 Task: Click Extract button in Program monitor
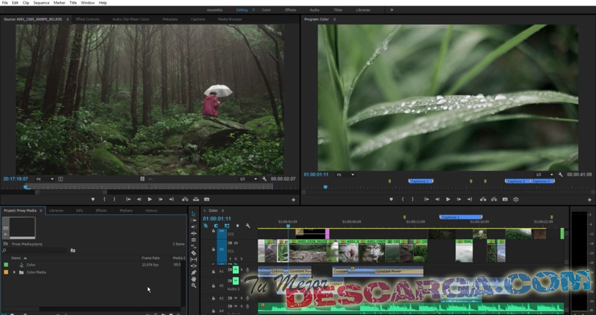494,199
